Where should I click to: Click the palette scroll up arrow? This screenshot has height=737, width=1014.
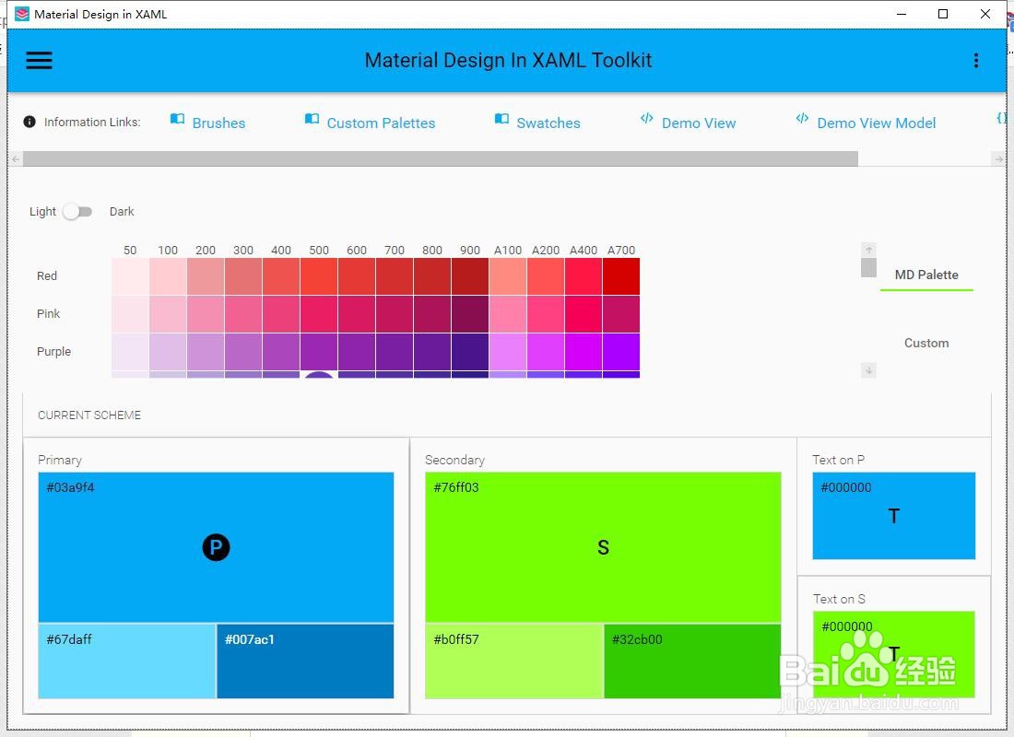click(868, 250)
